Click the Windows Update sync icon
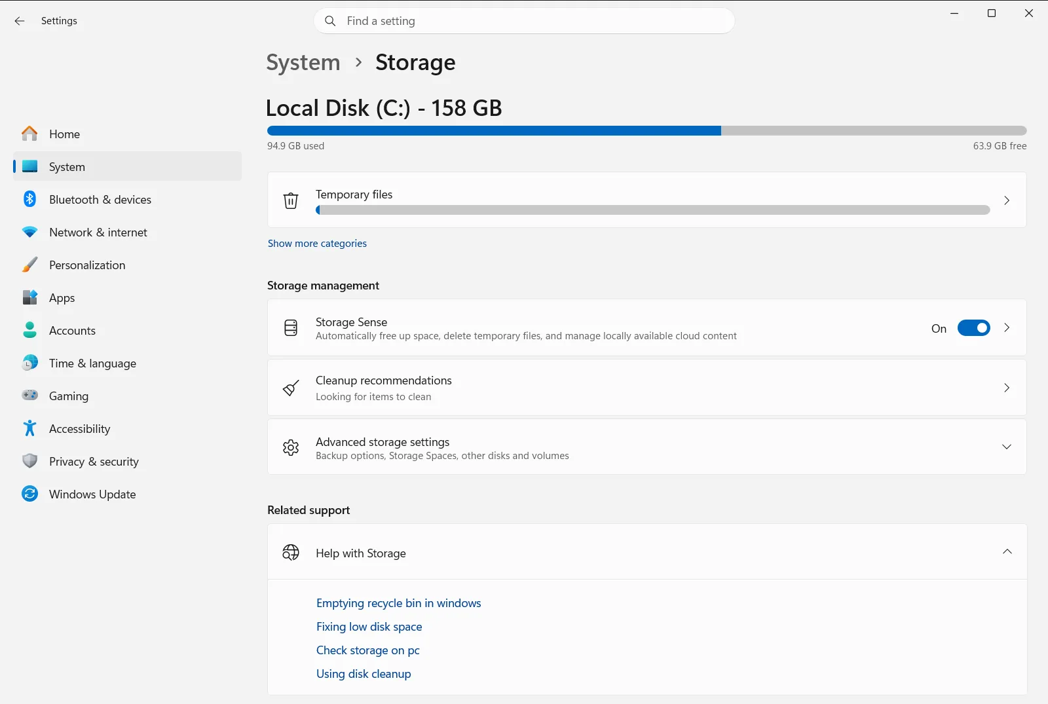The width and height of the screenshot is (1048, 704). (x=29, y=494)
